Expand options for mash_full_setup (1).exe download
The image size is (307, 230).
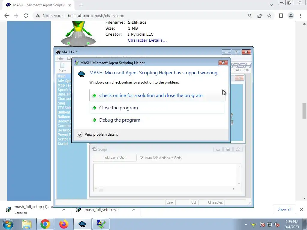tap(64, 210)
